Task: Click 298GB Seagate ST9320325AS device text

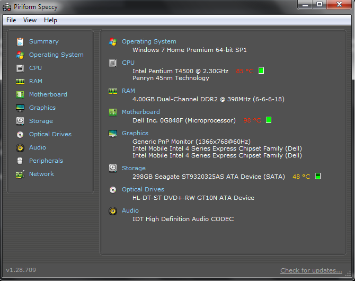Action: tap(209, 177)
